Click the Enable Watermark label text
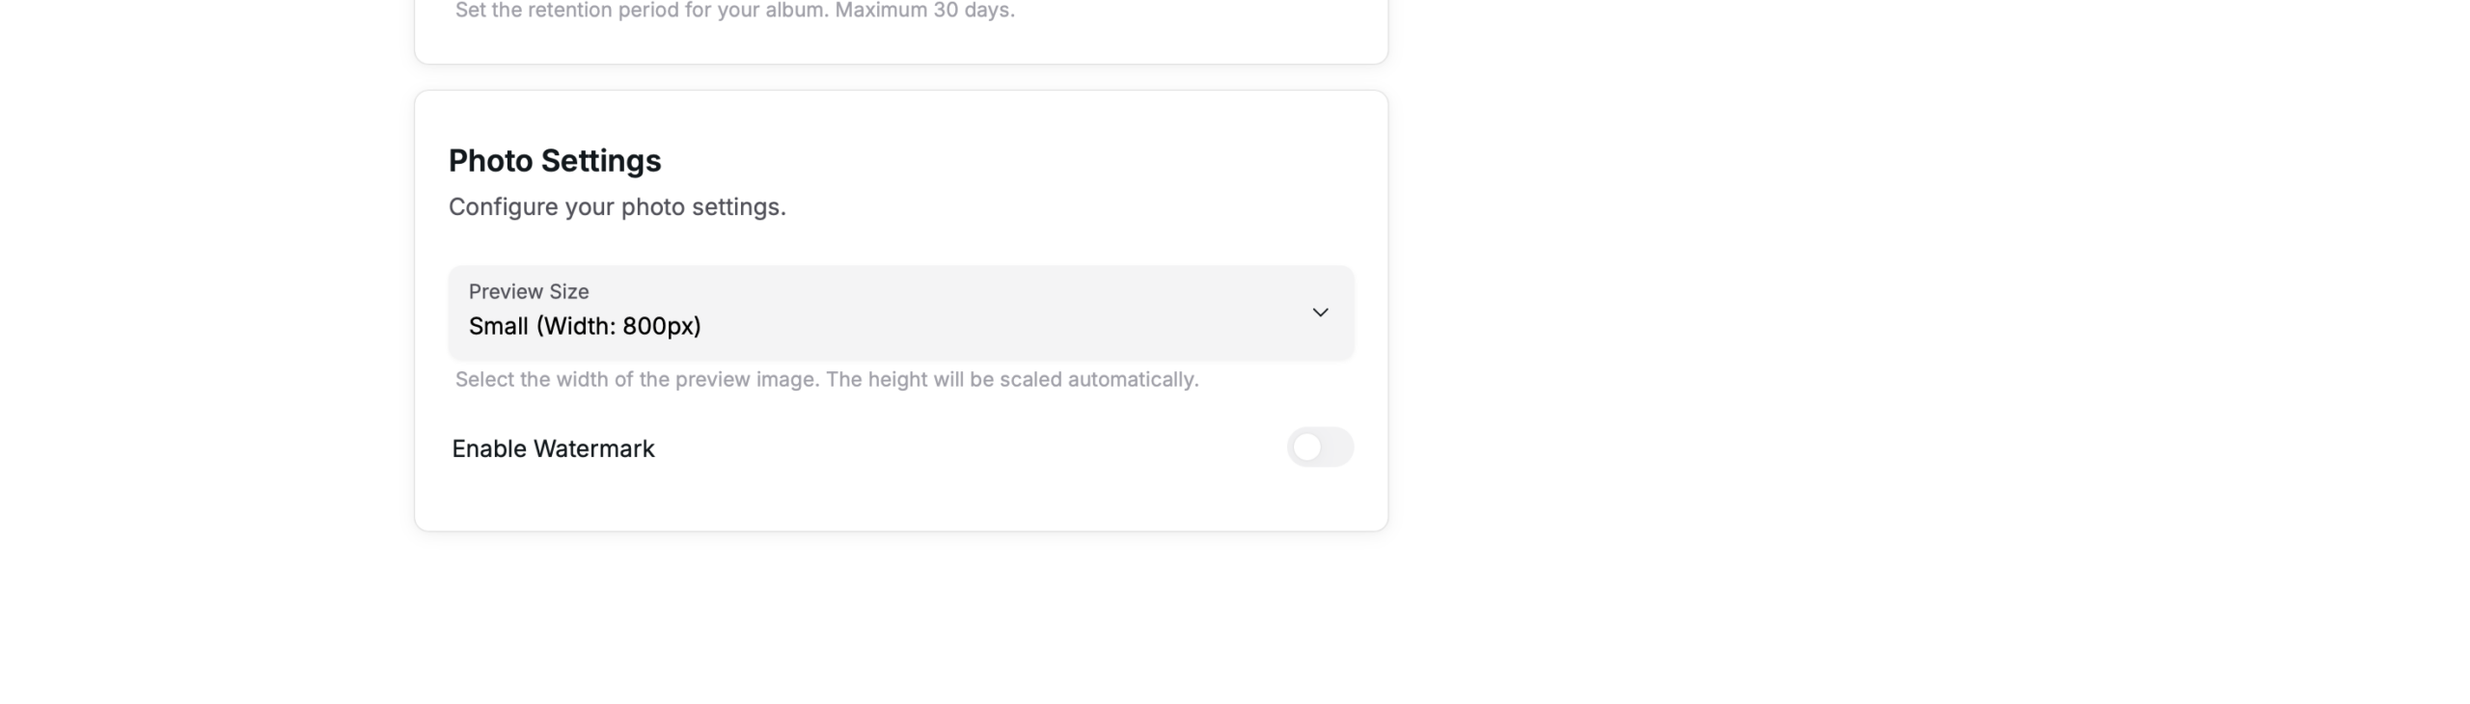Viewport: 2470px width, 704px height. point(553,449)
